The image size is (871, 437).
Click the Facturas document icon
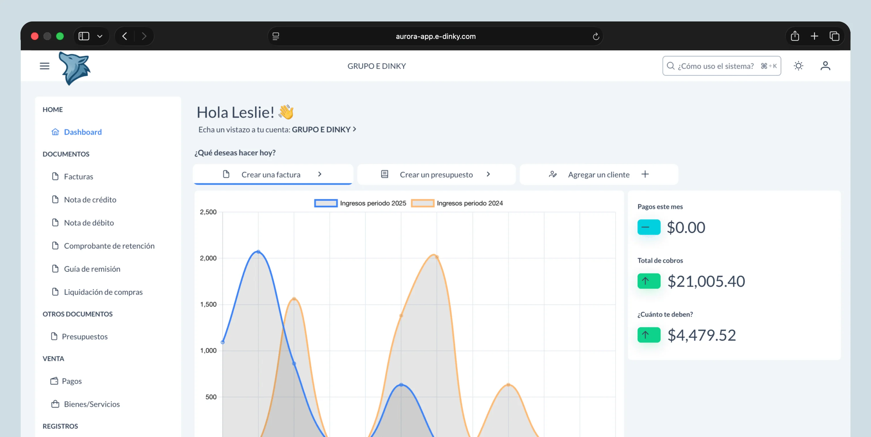click(55, 176)
